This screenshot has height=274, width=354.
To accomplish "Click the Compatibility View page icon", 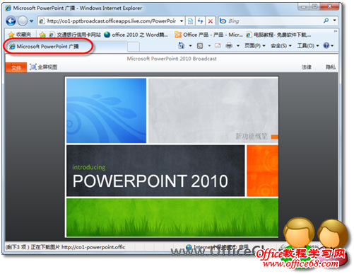I will coord(190,21).
